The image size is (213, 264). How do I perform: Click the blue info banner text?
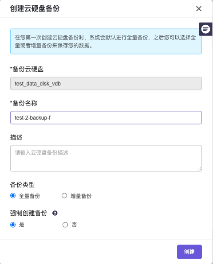[105, 42]
